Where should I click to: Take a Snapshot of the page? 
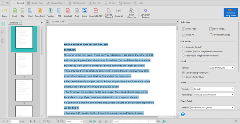119,12
